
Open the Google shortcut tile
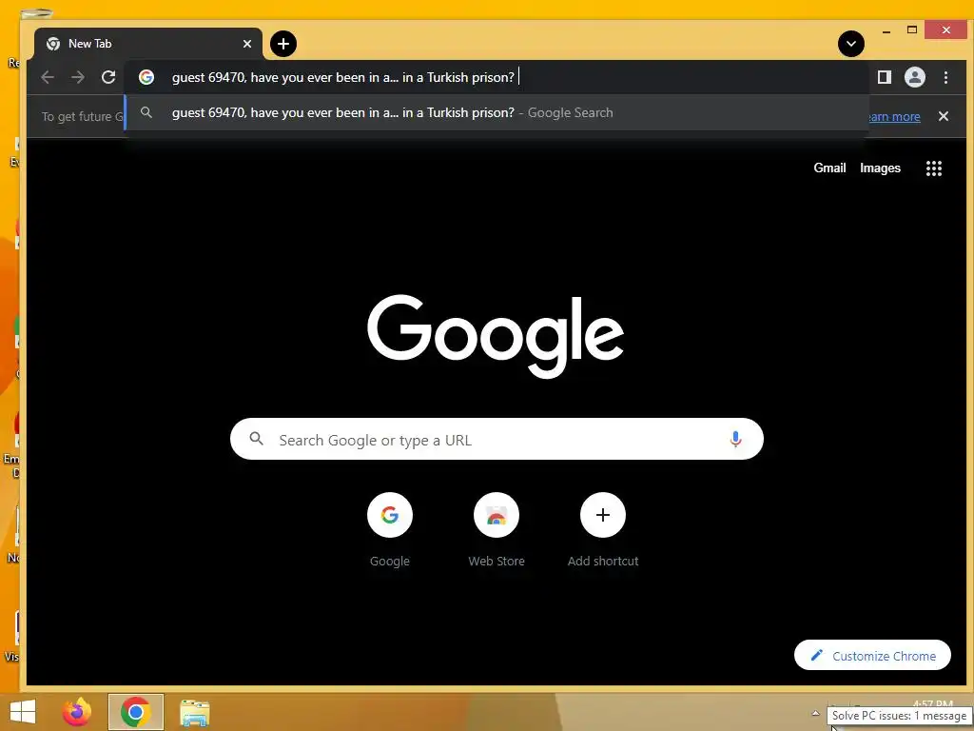(390, 530)
